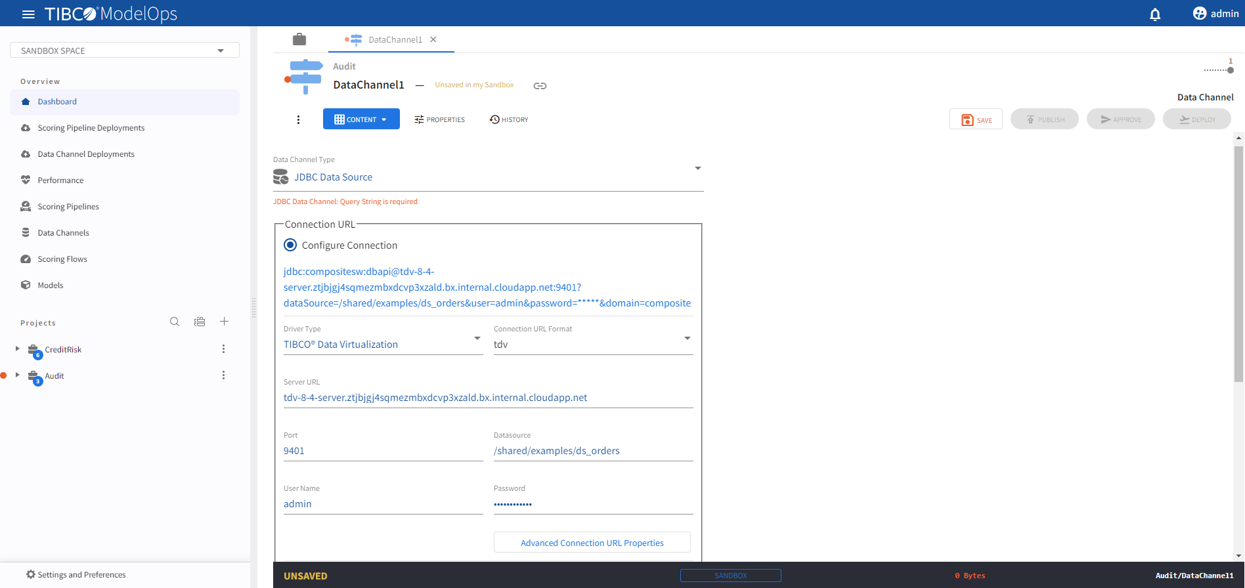Go to Dashboard

[125, 102]
